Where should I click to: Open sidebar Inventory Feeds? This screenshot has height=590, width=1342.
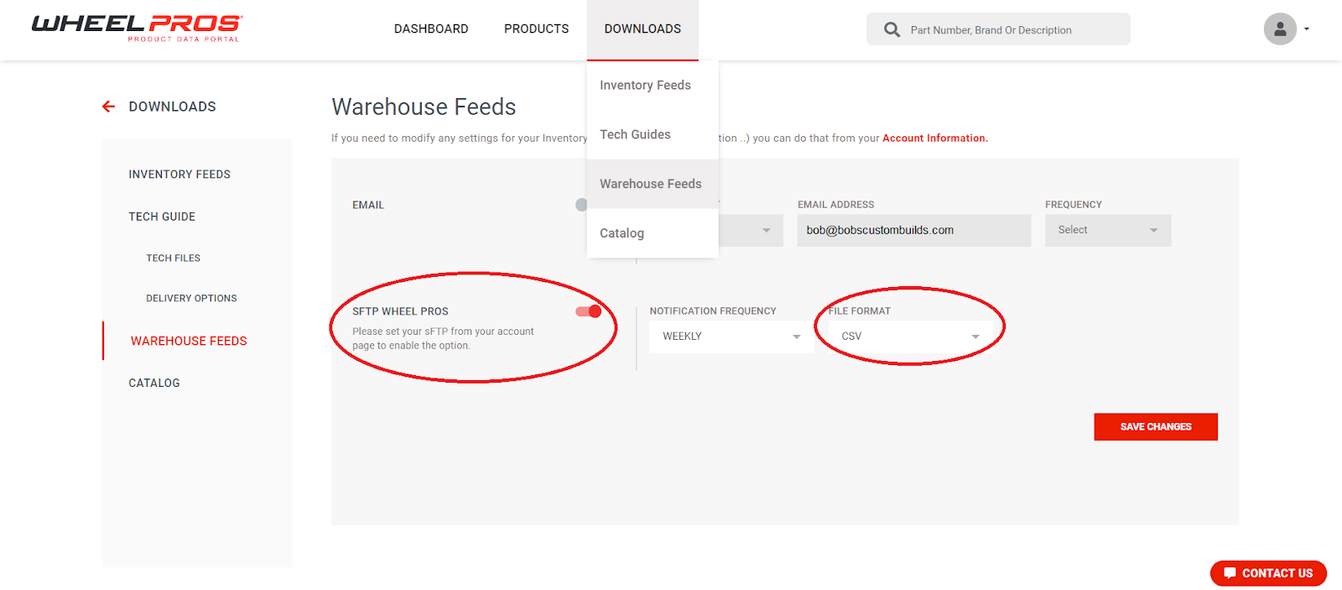(x=179, y=175)
